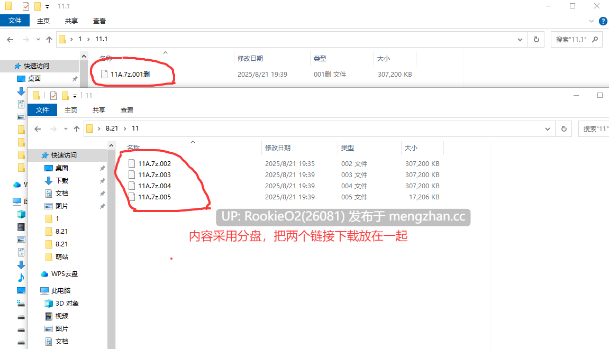Viewport: 609px width, 349px height.
Task: Refresh the 11.1 folder view
Action: click(x=537, y=39)
